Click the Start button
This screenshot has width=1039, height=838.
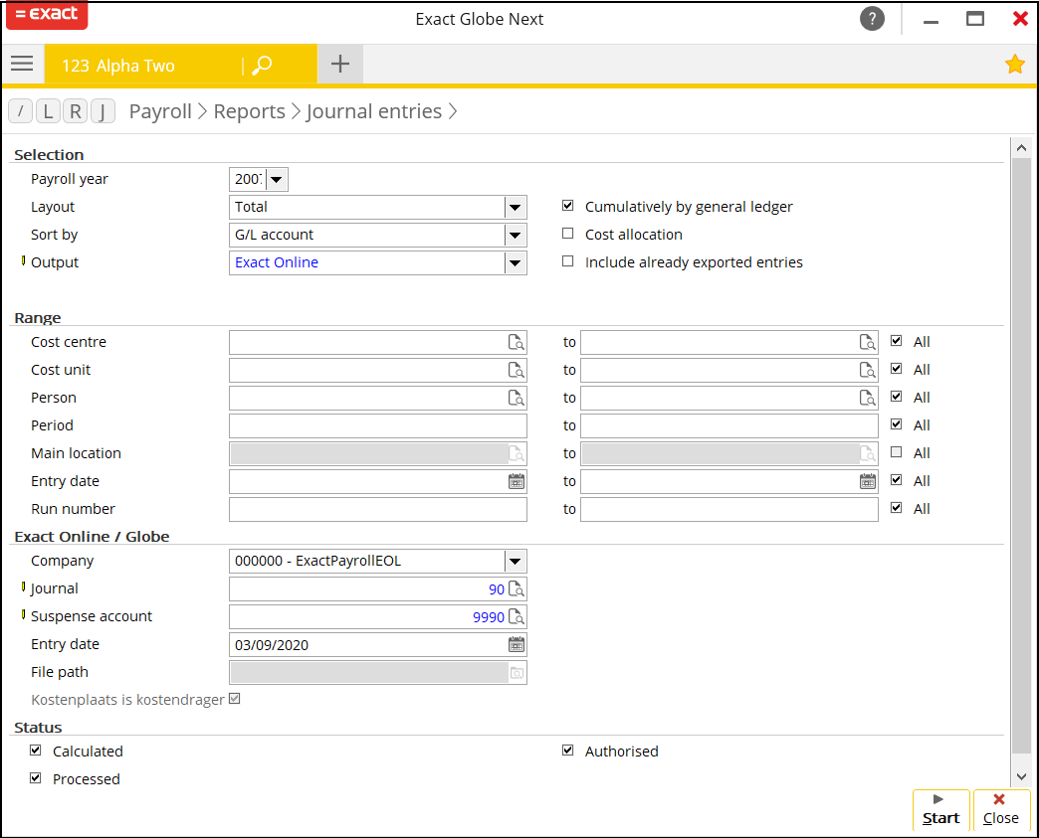[x=940, y=809]
